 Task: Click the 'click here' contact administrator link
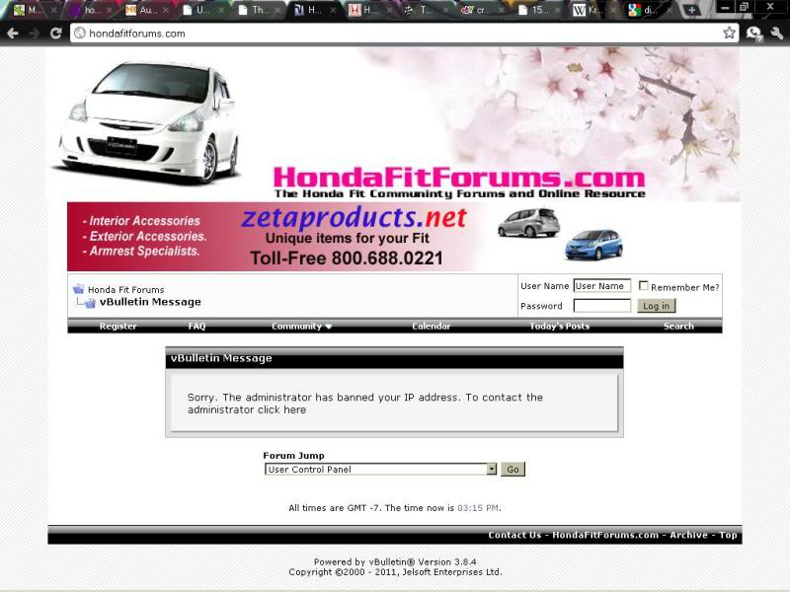[281, 409]
